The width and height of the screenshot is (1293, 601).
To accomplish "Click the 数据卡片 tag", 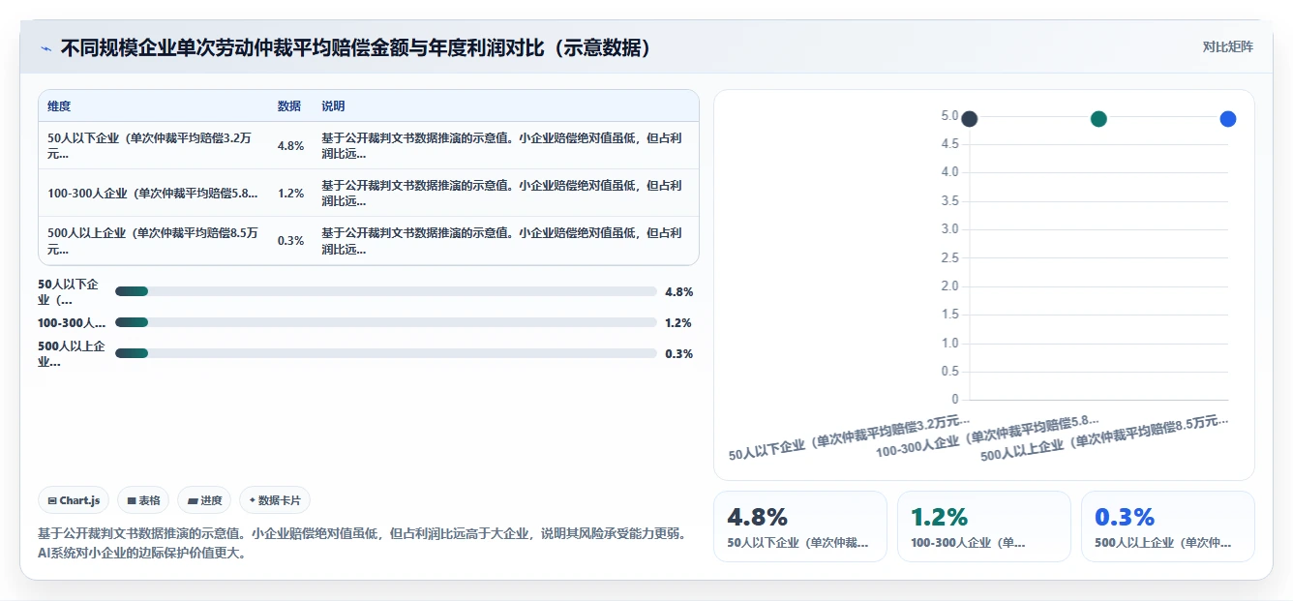I will point(275,500).
